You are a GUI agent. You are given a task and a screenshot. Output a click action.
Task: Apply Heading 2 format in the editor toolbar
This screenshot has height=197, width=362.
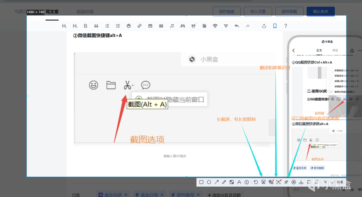75,26
